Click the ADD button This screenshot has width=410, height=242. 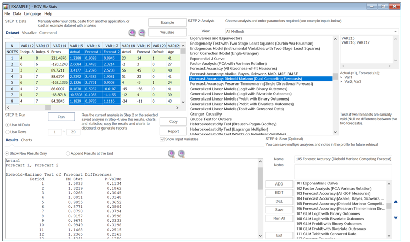[279, 184]
